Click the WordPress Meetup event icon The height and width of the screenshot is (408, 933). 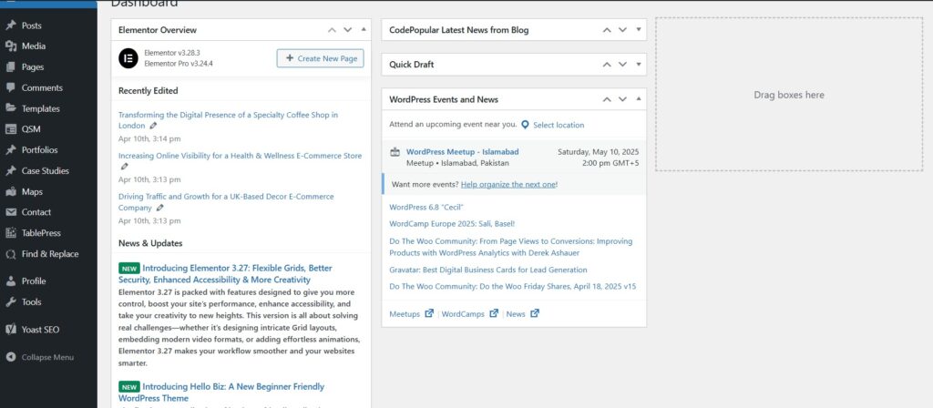pos(395,152)
